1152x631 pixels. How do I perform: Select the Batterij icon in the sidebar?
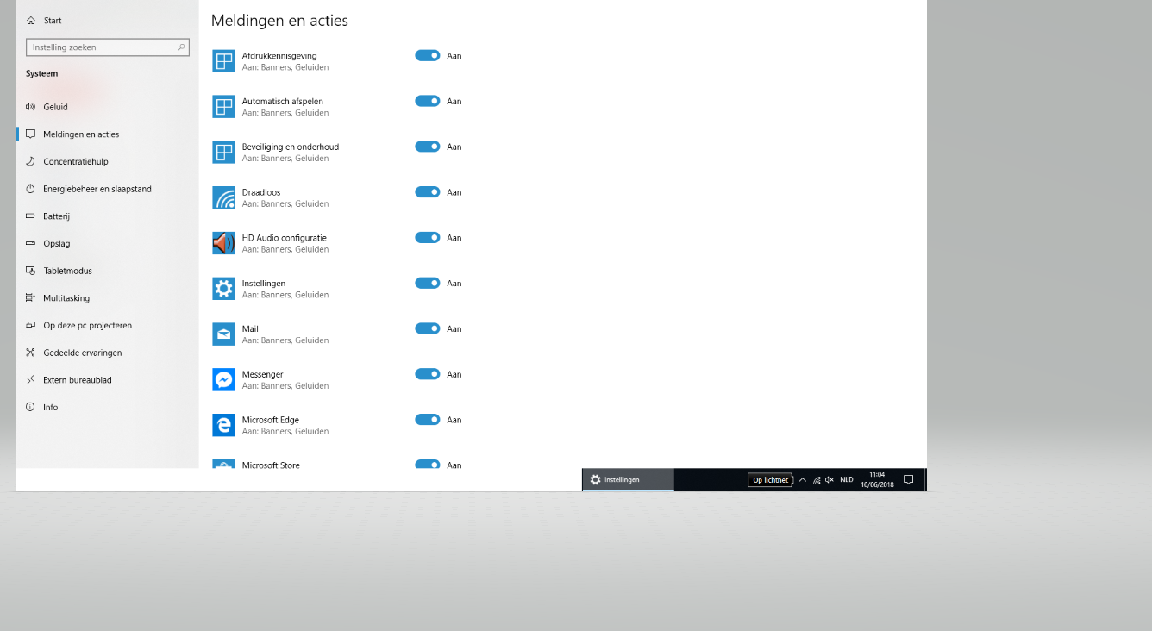click(x=31, y=216)
